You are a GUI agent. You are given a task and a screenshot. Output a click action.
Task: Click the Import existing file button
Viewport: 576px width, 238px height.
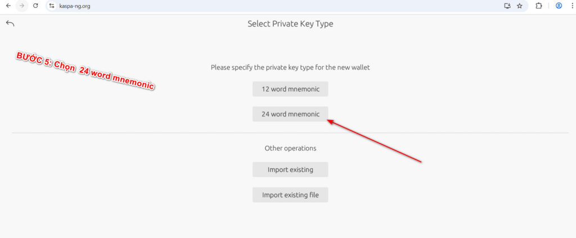click(290, 195)
